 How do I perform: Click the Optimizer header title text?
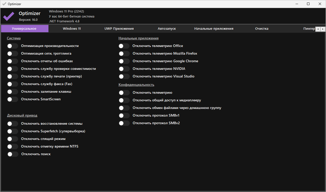tap(30, 13)
